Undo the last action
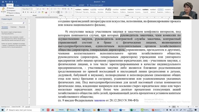The width and height of the screenshot is (199, 112). [x=6, y=2]
